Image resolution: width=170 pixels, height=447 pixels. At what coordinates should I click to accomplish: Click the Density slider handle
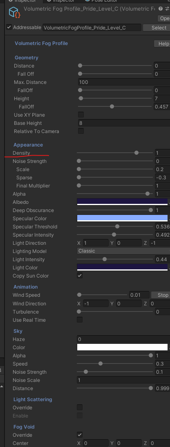[136, 153]
